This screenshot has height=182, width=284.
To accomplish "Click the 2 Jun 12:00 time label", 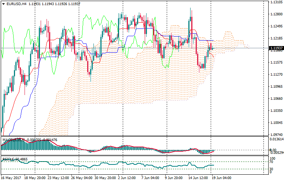I will pos(126,178).
